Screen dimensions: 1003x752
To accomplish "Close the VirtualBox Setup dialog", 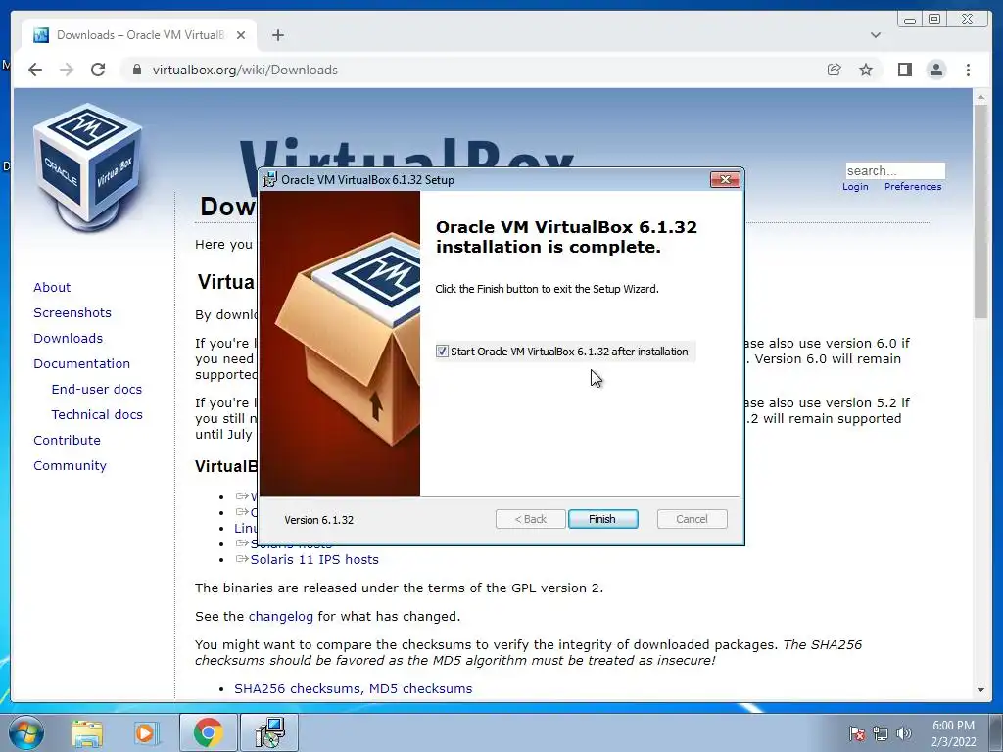I will tap(725, 180).
